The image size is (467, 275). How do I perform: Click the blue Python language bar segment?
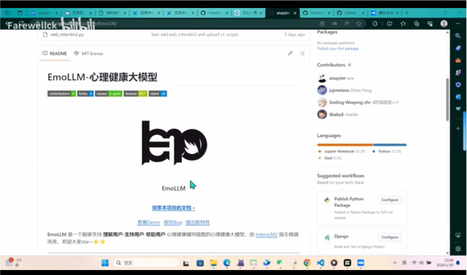tap(390, 145)
